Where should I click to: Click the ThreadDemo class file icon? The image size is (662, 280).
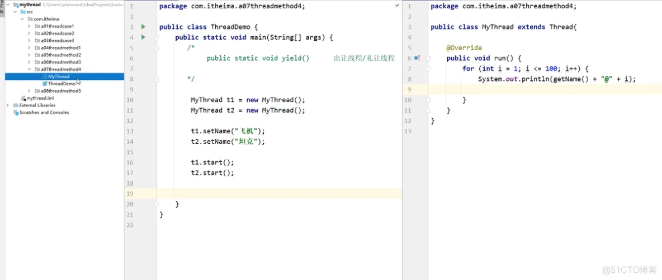(45, 84)
